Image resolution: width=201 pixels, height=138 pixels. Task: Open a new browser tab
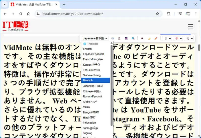[x=64, y=5]
